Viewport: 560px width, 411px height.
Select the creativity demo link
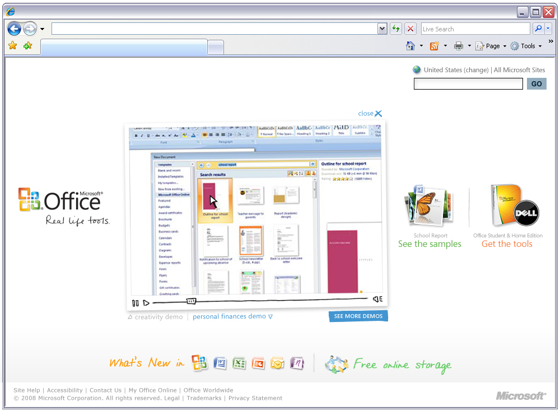click(155, 317)
